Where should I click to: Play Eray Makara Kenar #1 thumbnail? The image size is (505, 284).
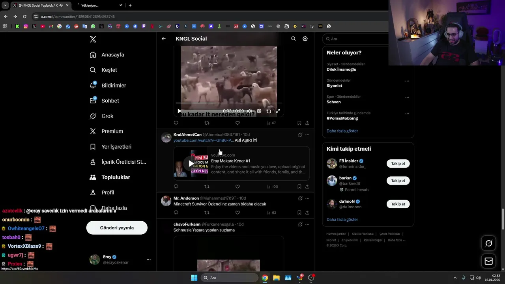click(x=191, y=164)
